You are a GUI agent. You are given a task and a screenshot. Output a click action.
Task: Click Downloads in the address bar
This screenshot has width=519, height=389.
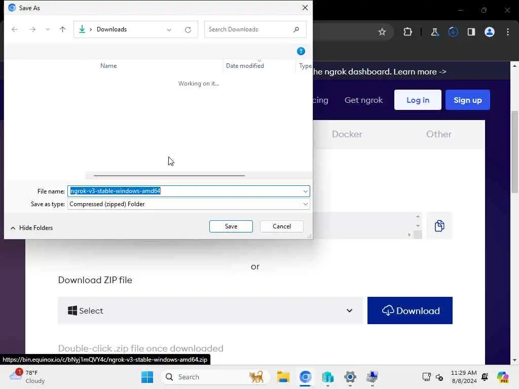112,29
